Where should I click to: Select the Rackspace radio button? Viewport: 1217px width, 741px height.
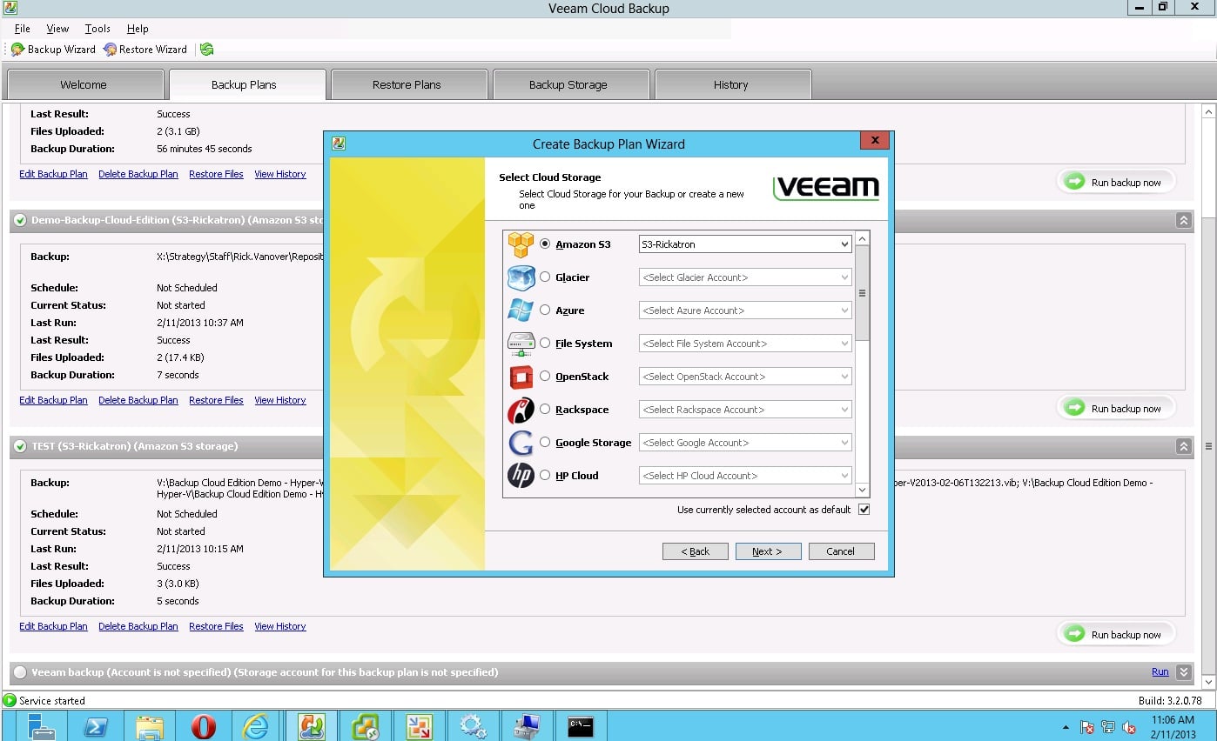pos(545,410)
